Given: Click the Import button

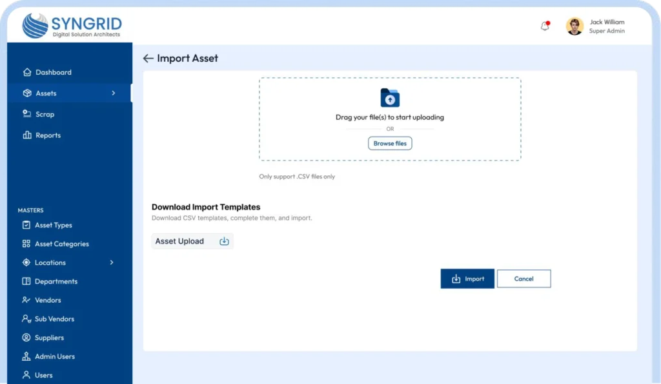Looking at the screenshot, I should click(467, 279).
